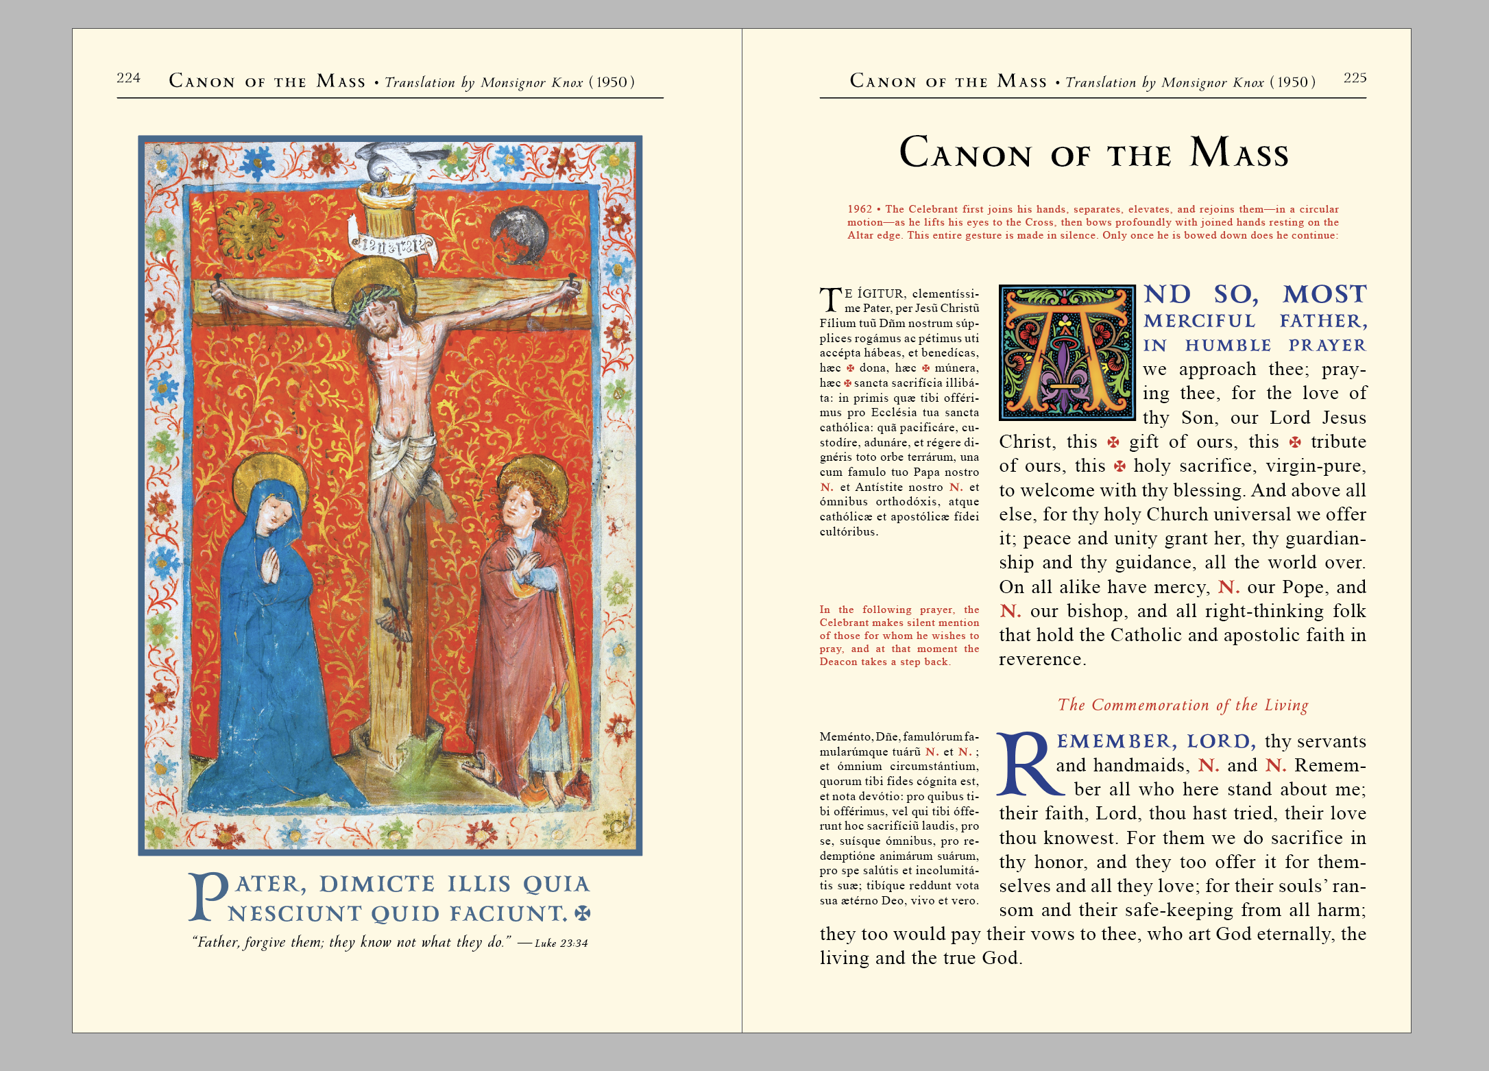
Task: Click the blue words 'MERCIFUL FATHER,'
Action: [x=1255, y=321]
